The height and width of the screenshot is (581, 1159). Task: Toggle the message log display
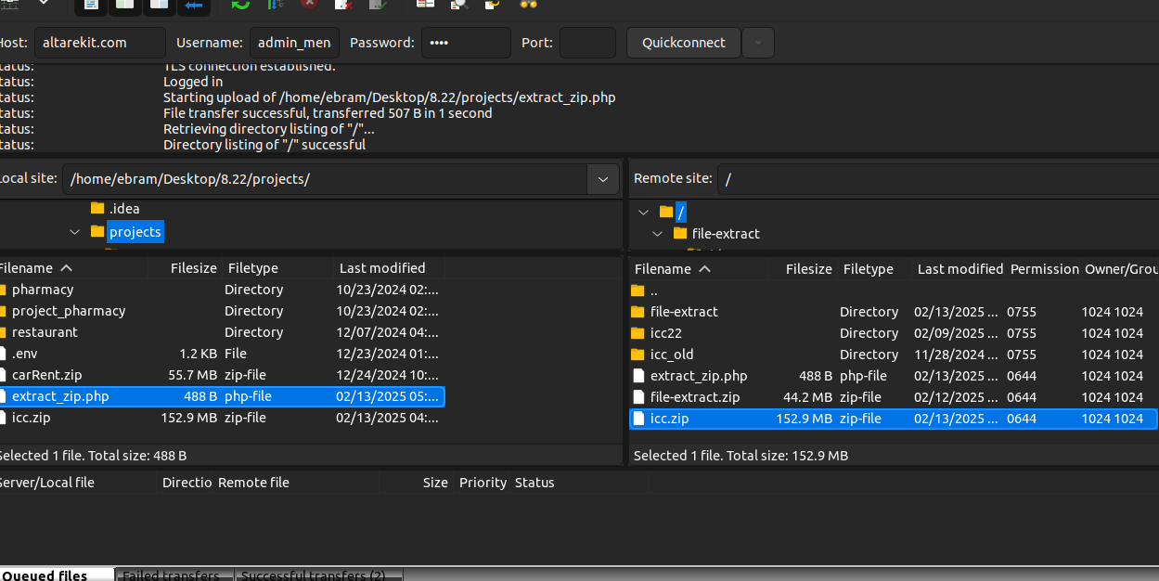point(91,5)
